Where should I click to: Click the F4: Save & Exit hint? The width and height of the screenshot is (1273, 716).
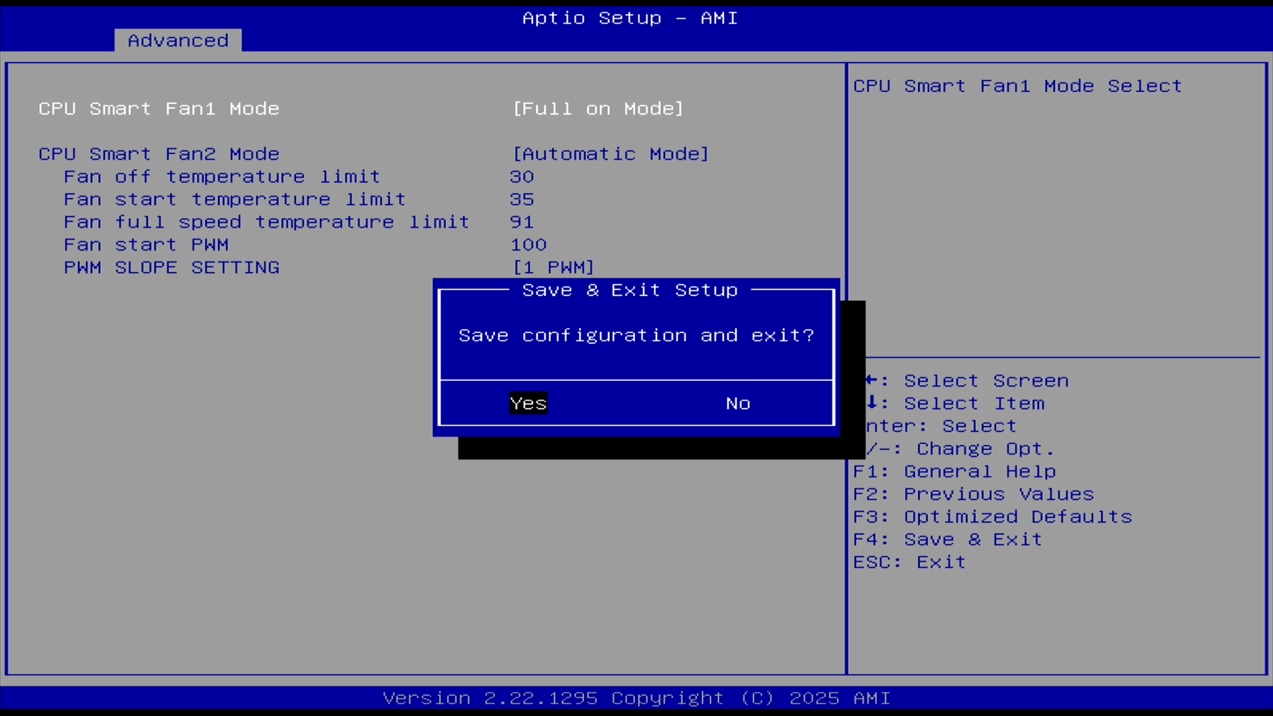pyautogui.click(x=947, y=539)
